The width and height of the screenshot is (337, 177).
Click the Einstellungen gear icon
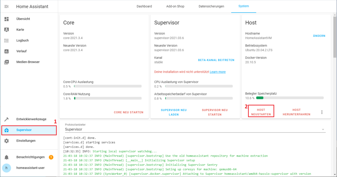(x=7, y=141)
